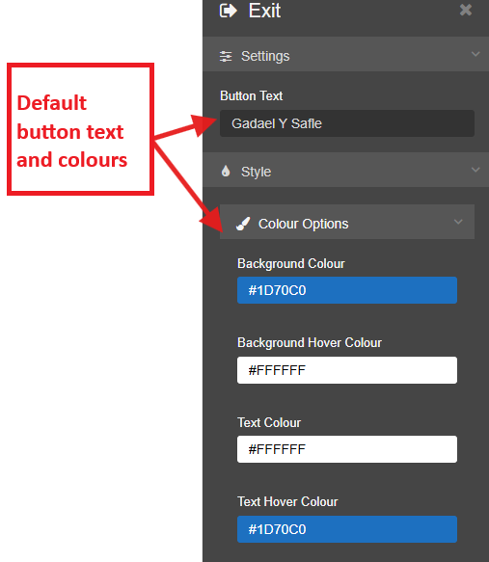Screen dimensions: 489x562
Task: Collapse the Style section chevron
Action: coord(475,170)
